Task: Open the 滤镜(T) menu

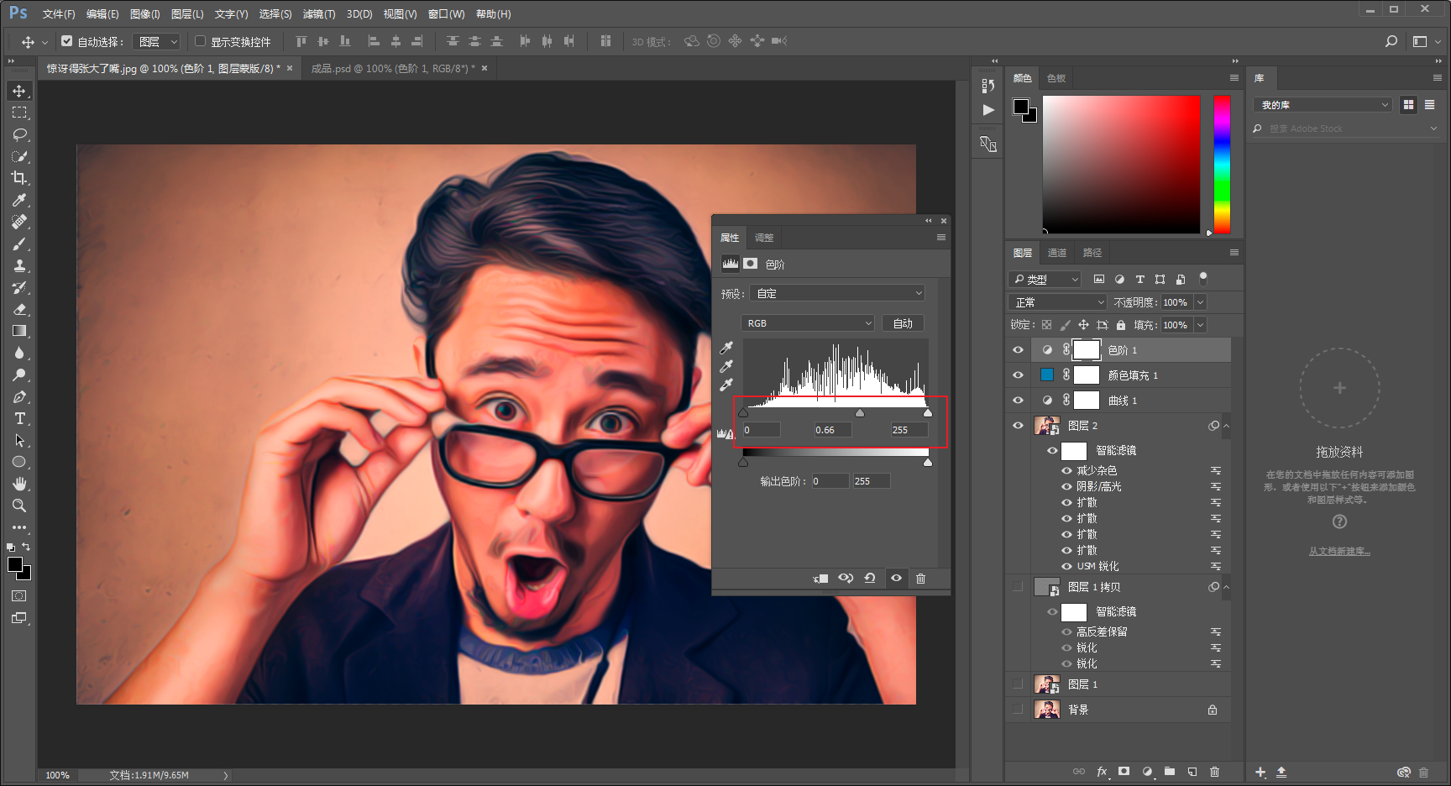Action: click(x=318, y=14)
